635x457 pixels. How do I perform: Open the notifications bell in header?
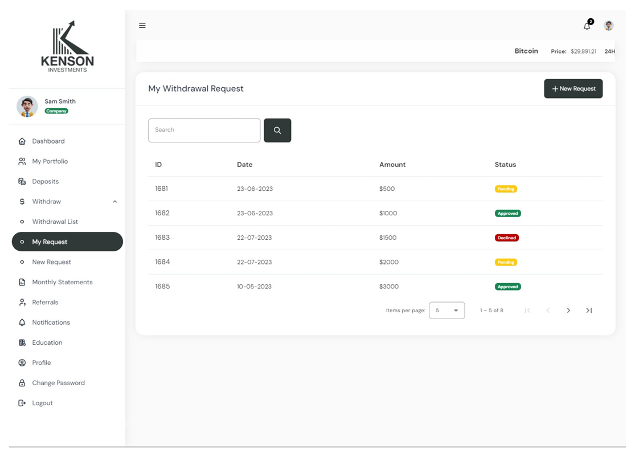pyautogui.click(x=587, y=26)
